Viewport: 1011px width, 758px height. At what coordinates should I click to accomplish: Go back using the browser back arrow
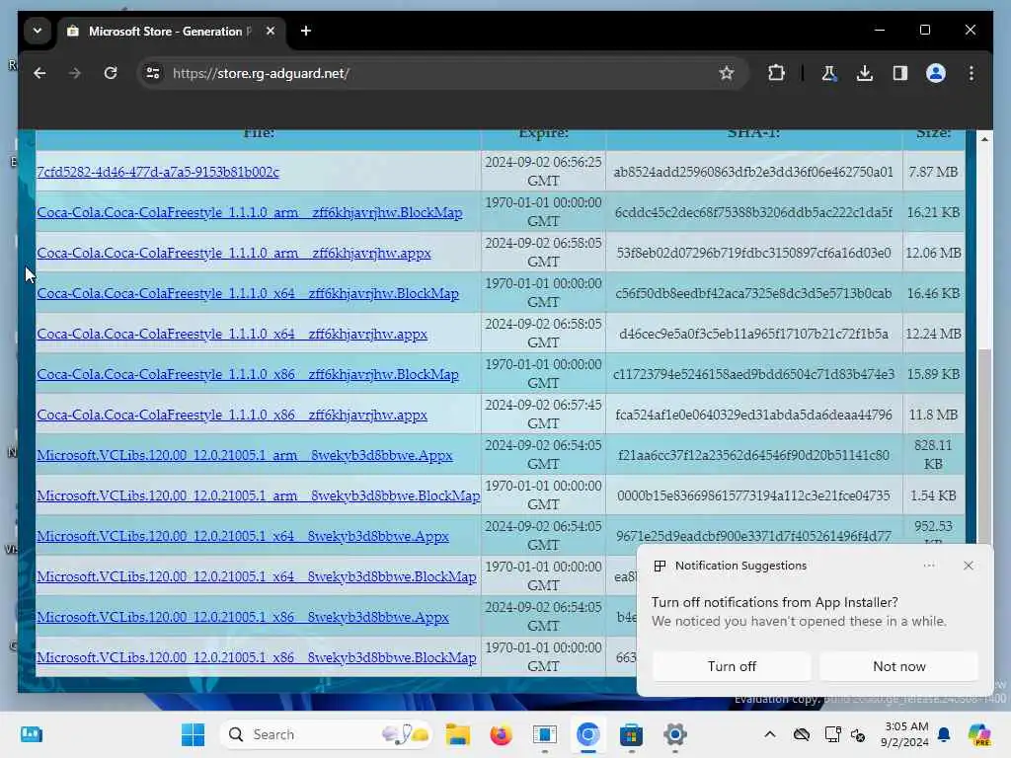click(x=39, y=73)
